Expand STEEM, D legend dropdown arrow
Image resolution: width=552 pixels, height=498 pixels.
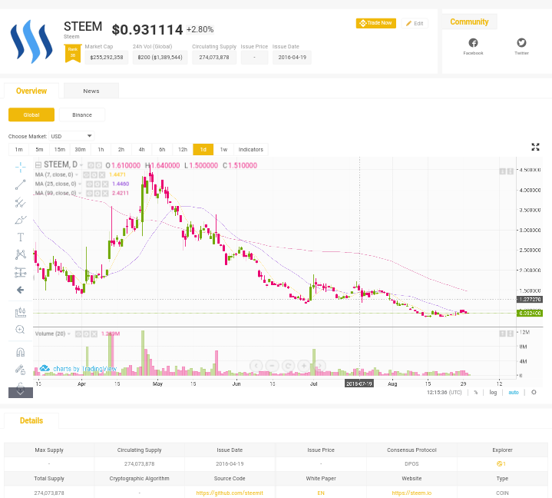81,165
